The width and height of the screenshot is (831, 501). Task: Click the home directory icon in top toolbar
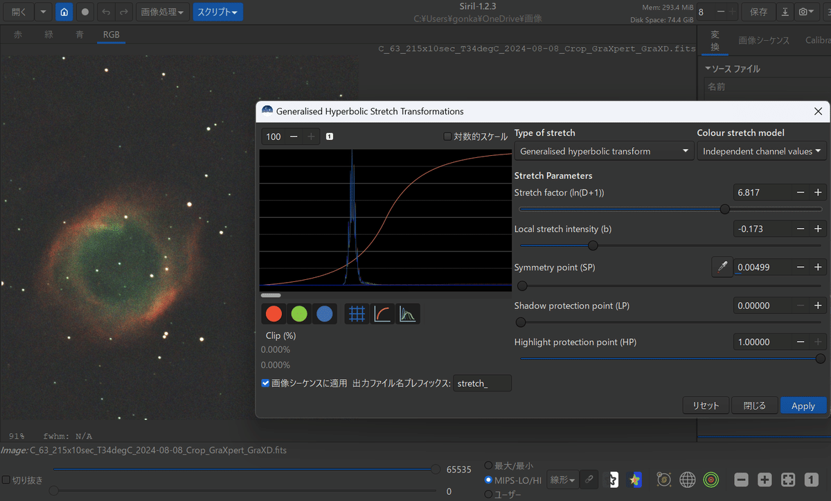click(x=64, y=12)
